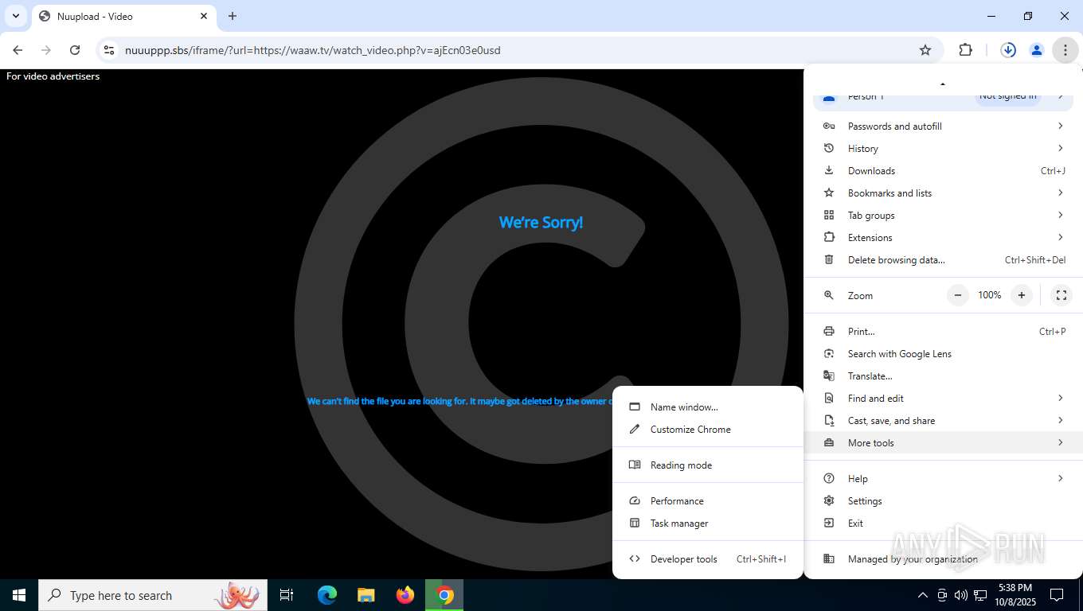
Task: Click the forward navigation arrow
Action: 46,50
